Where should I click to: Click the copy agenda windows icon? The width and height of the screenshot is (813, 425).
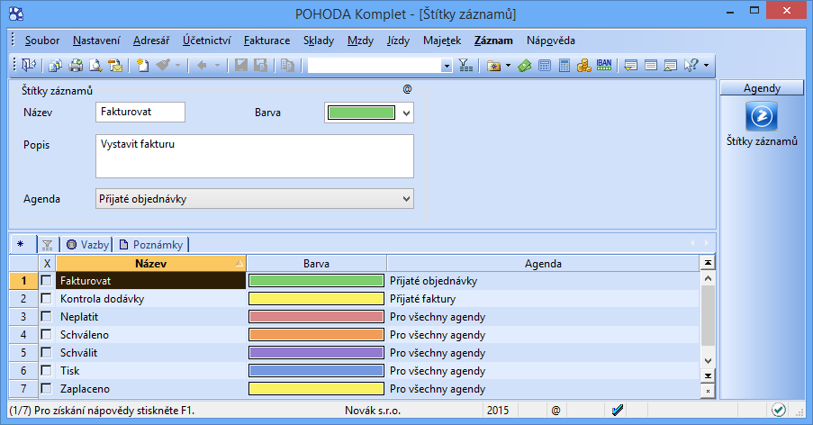tap(55, 66)
